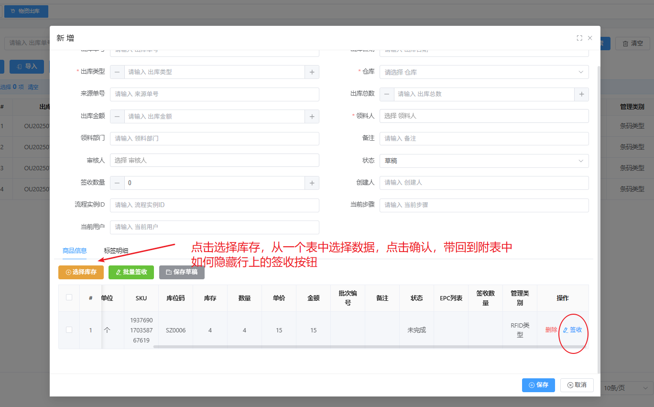Expand the 仓库 dropdown
Viewport: 654px width, 407px height.
484,72
